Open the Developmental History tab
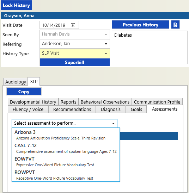This screenshot has height=193, width=189. pyautogui.click(x=33, y=102)
